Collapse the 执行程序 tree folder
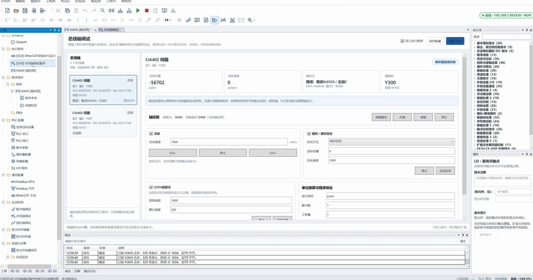The image size is (533, 280). coord(4,49)
